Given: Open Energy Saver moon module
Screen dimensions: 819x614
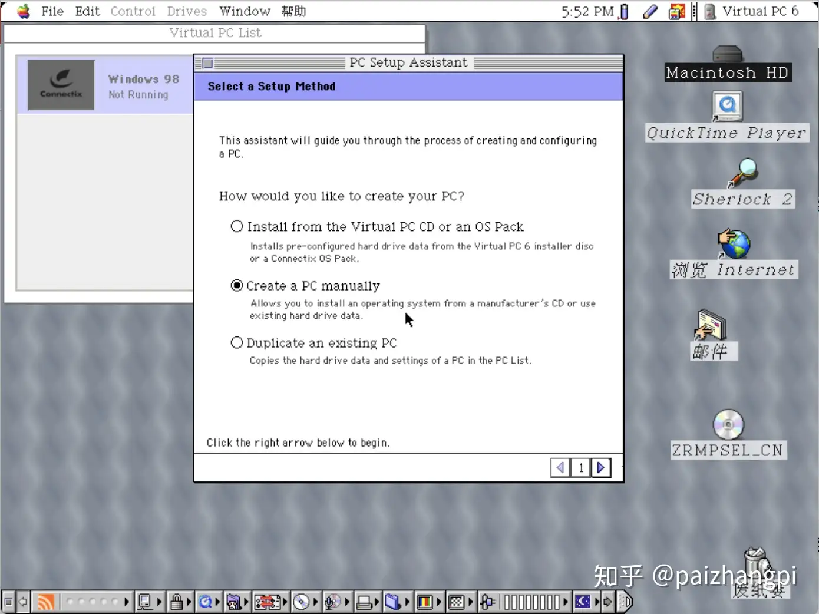Looking at the screenshot, I should tap(582, 602).
